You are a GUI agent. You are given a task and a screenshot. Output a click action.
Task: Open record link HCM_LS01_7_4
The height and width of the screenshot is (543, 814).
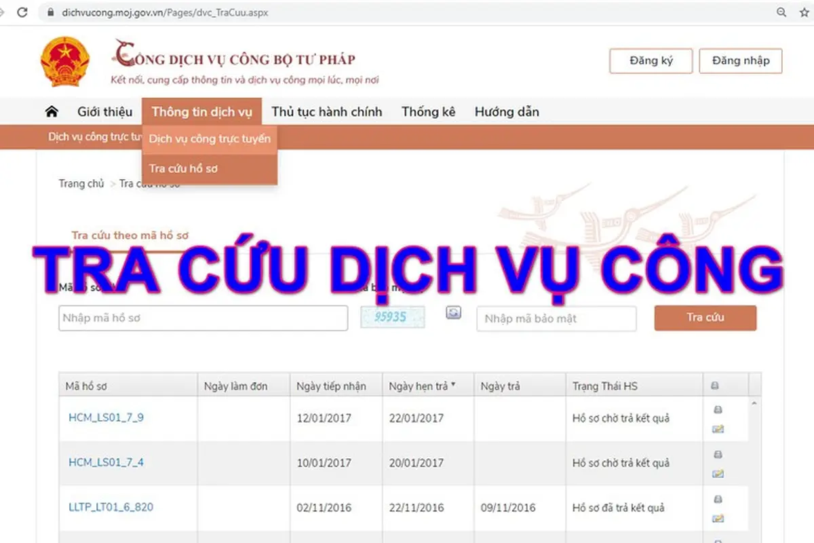click(106, 462)
